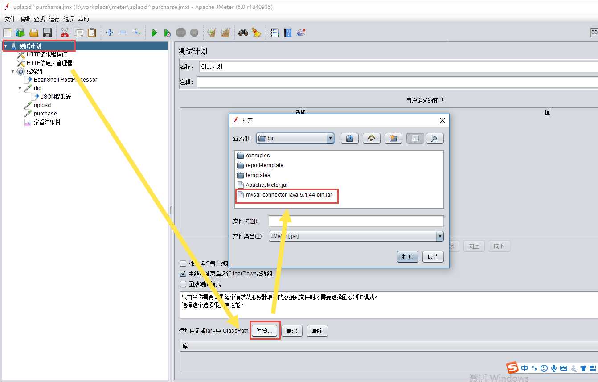This screenshot has height=382, width=598.
Task: Open Help with question mark icon
Action: click(x=288, y=33)
